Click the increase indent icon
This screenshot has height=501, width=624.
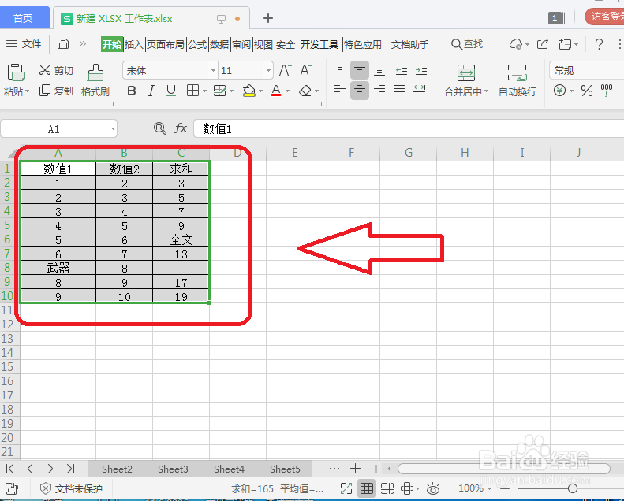421,70
